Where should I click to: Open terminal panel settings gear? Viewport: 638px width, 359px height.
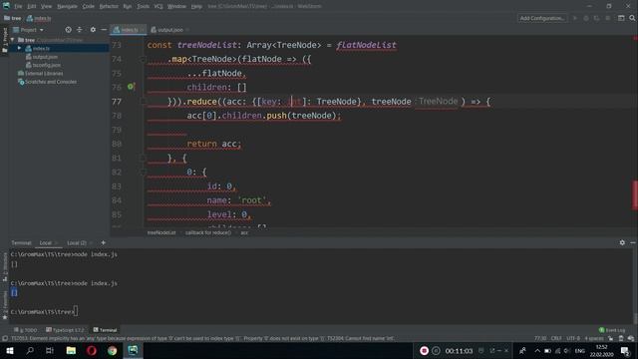point(622,242)
